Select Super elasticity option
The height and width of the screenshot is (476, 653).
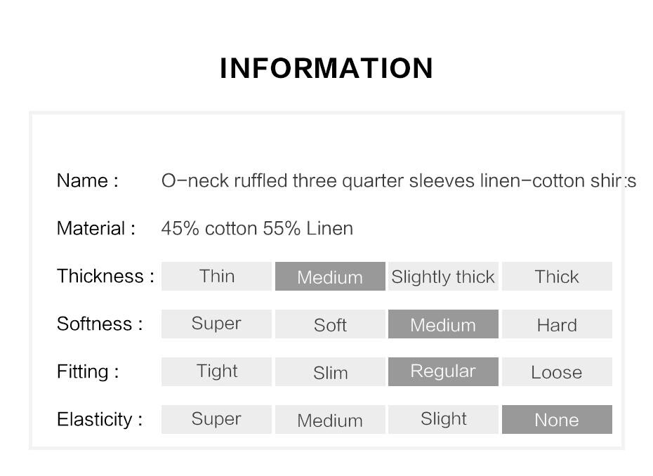tap(216, 419)
